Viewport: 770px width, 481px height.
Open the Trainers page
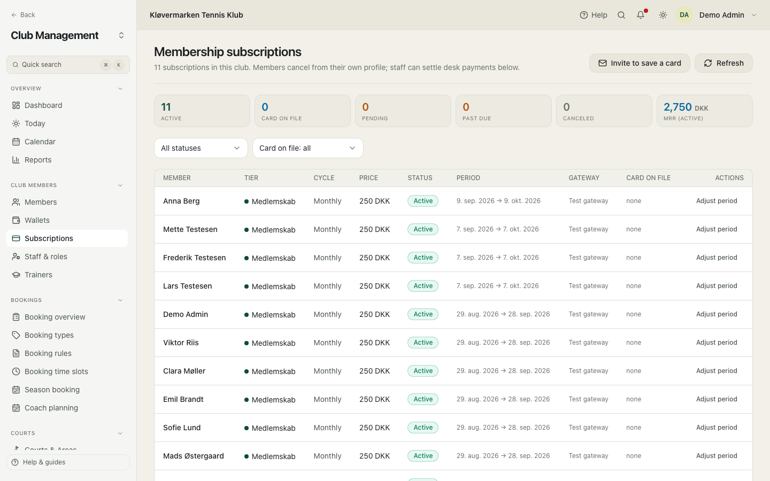point(67,275)
